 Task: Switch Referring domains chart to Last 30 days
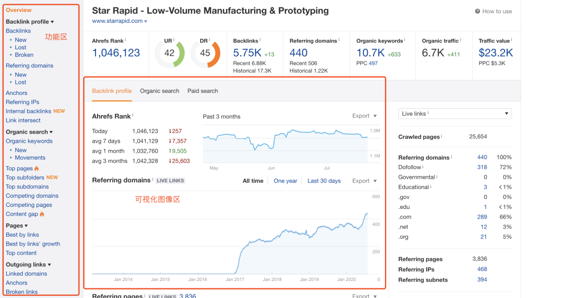324,181
